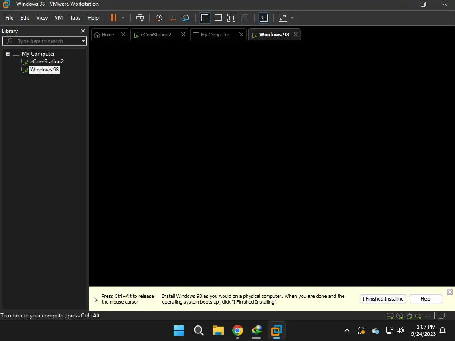Toggle the library sidebar view
Image resolution: width=455 pixels, height=341 pixels.
[x=204, y=18]
